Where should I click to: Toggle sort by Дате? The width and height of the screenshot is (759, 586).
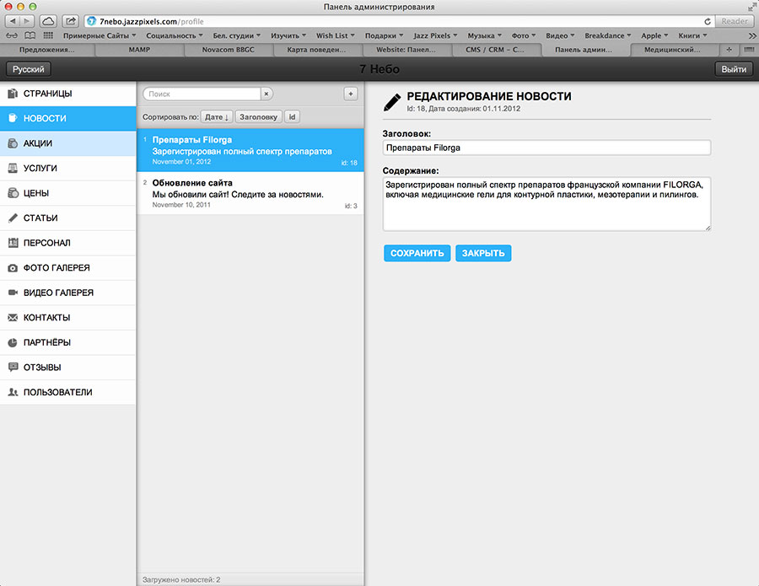point(217,117)
